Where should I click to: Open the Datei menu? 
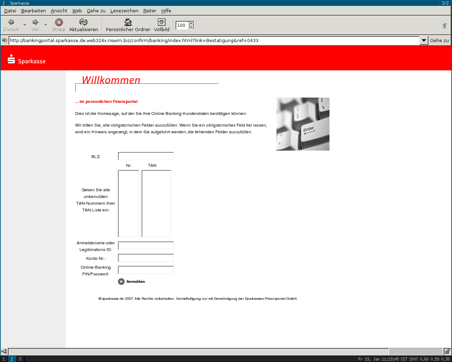10,11
